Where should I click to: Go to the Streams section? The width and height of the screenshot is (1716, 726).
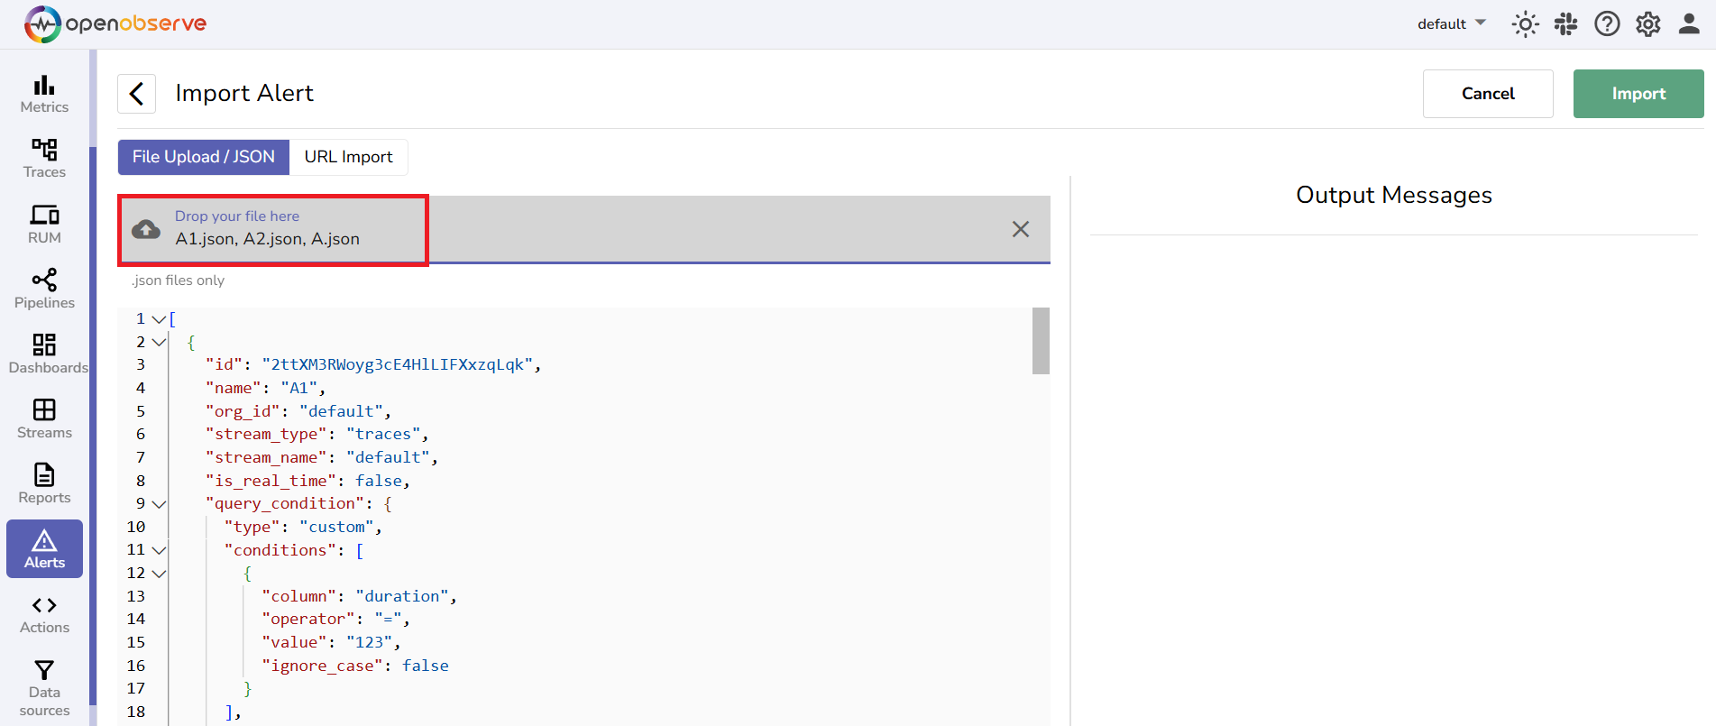click(43, 418)
